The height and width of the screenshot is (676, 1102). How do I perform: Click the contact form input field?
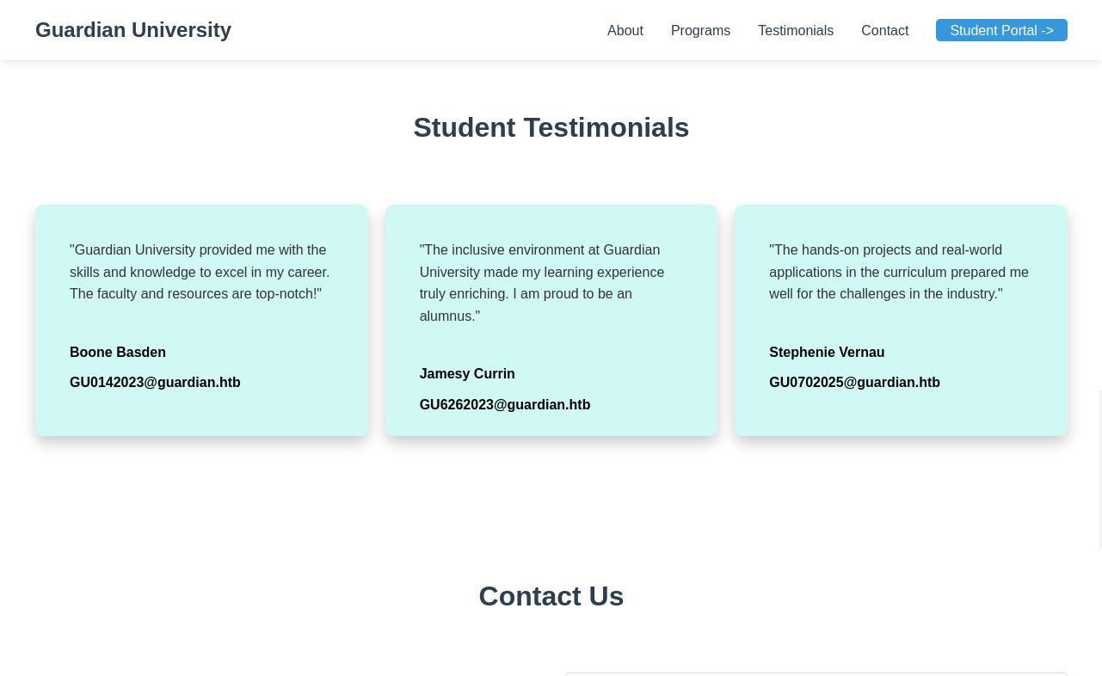tap(816, 675)
